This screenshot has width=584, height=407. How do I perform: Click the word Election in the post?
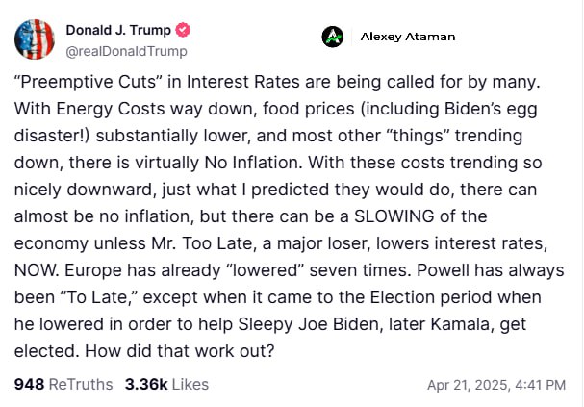pyautogui.click(x=404, y=297)
